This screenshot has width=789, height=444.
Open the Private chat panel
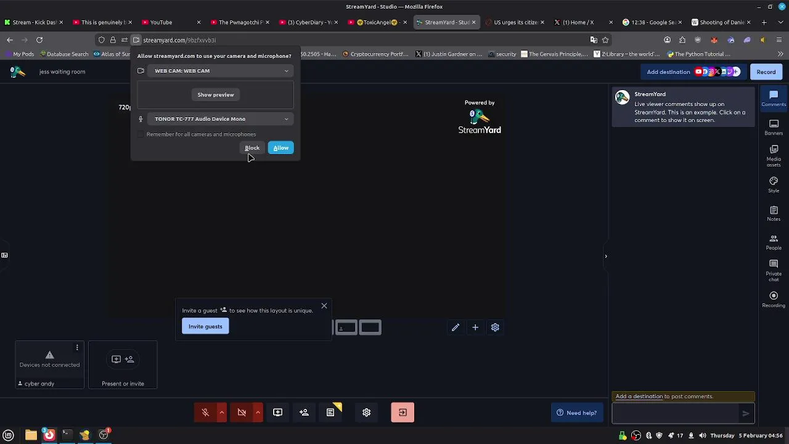tap(774, 271)
